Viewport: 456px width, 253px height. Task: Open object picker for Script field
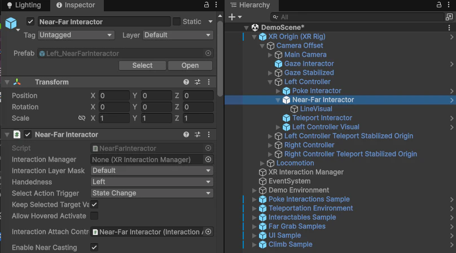208,148
